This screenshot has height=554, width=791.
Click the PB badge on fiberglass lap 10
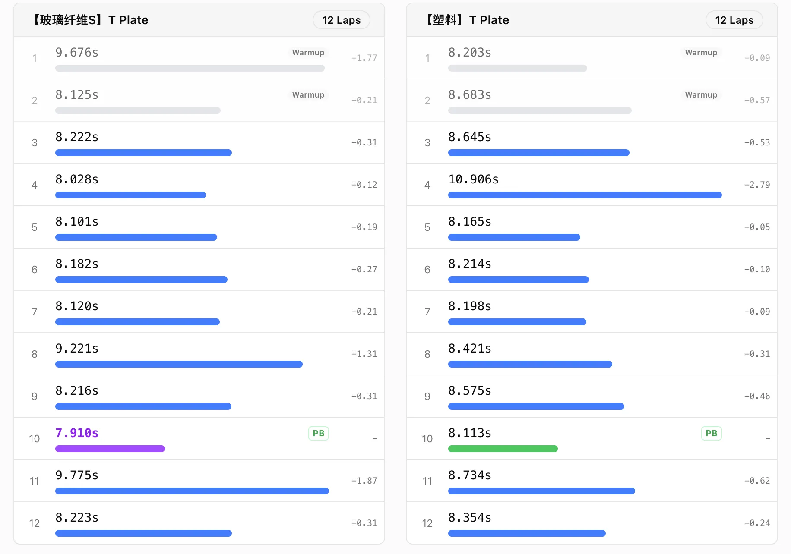(318, 433)
